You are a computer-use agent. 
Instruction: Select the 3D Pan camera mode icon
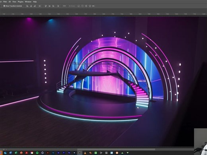[x=86, y=6]
